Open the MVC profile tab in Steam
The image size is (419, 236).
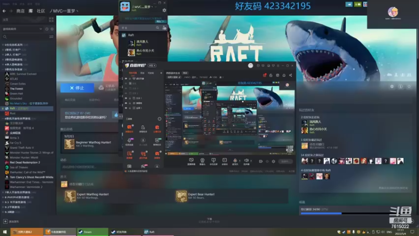click(64, 11)
